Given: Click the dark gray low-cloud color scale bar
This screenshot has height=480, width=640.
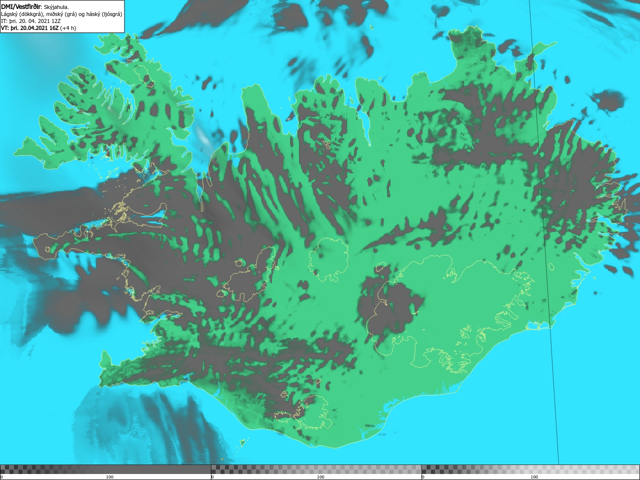Looking at the screenshot, I should click(105, 469).
